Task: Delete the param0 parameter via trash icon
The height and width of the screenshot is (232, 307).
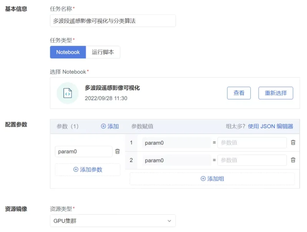Action: click(117, 151)
